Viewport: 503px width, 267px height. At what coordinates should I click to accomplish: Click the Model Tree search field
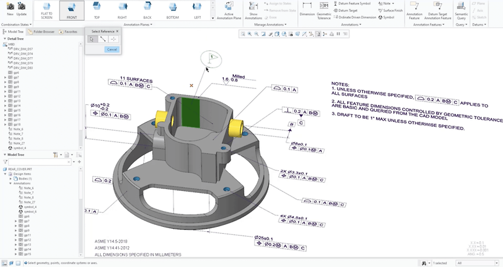tap(37, 162)
